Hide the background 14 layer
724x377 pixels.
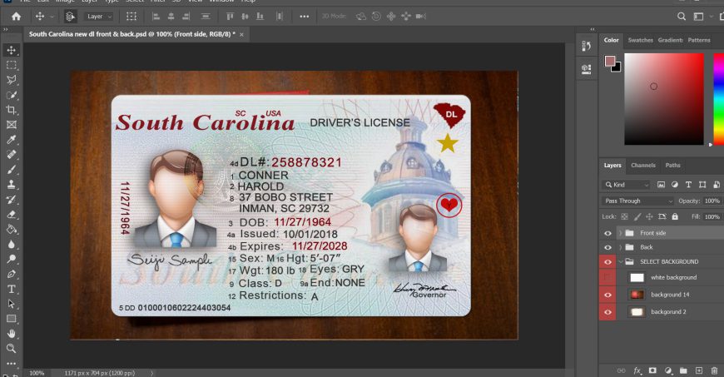tap(607, 295)
